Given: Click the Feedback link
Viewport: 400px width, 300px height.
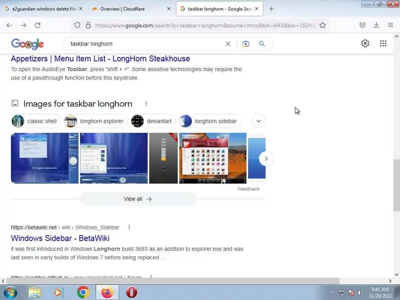Looking at the screenshot, I should point(248,189).
